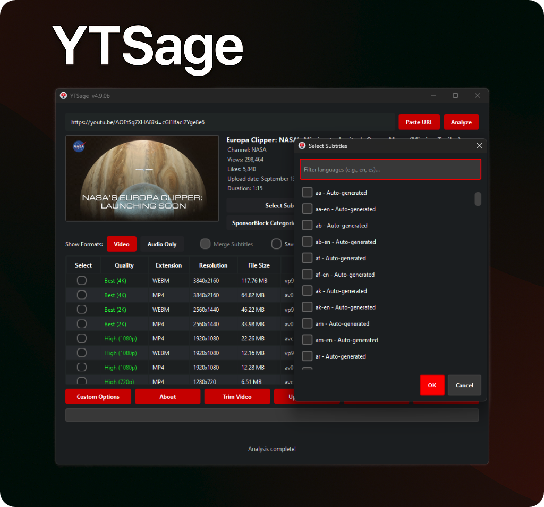Sort by the Resolution column header
The image size is (544, 507).
pyautogui.click(x=213, y=265)
